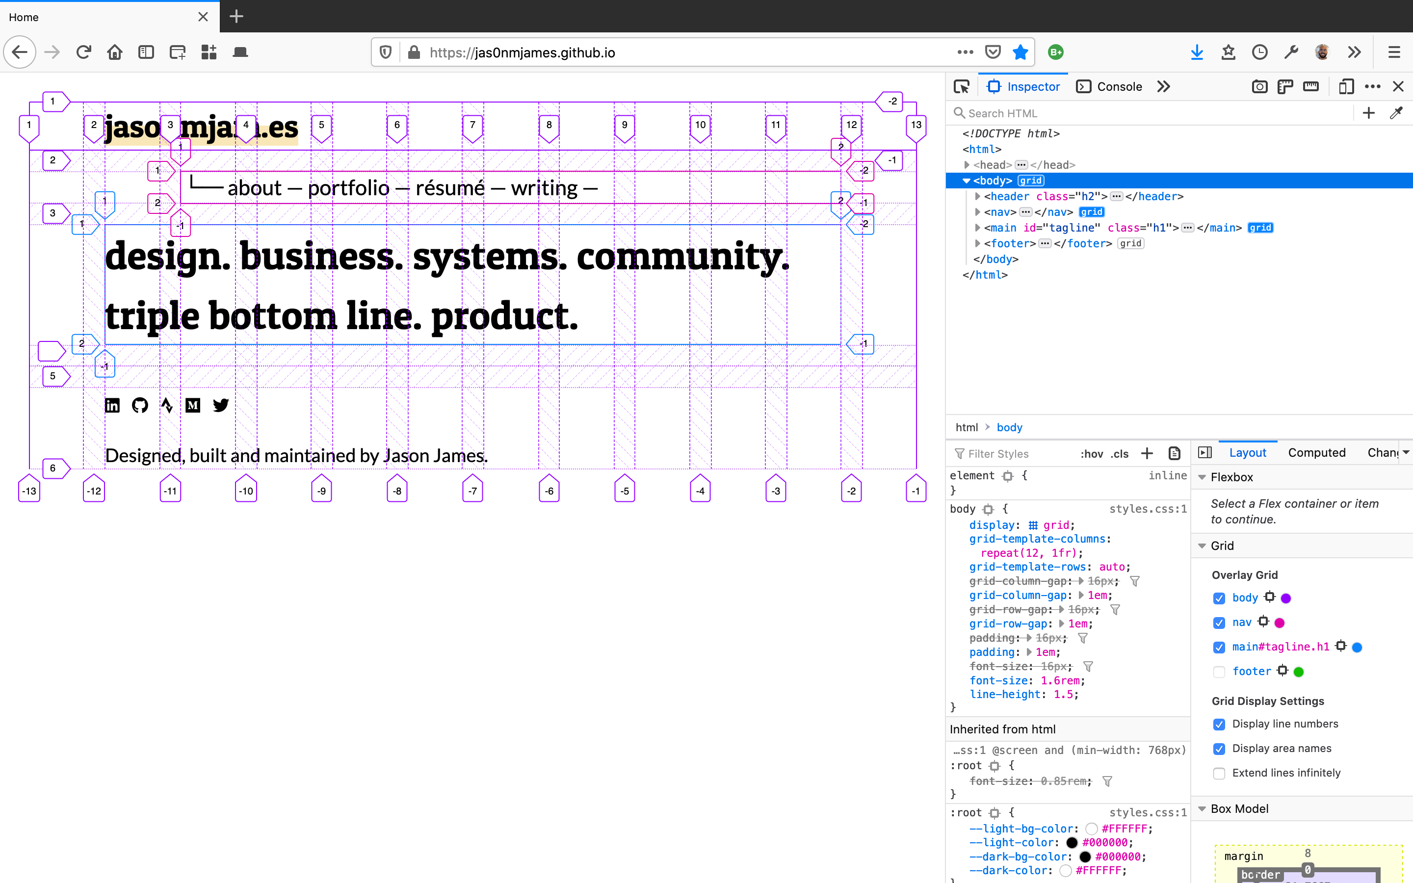Check Extend lines infinitely
The image size is (1413, 883).
1219,773
